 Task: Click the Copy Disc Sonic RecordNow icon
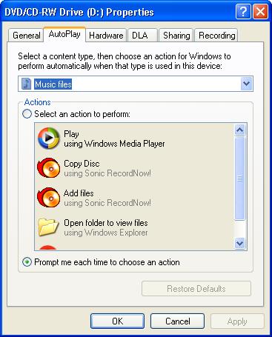click(x=49, y=168)
